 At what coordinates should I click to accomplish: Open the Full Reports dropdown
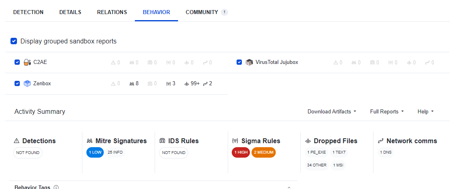point(387,111)
